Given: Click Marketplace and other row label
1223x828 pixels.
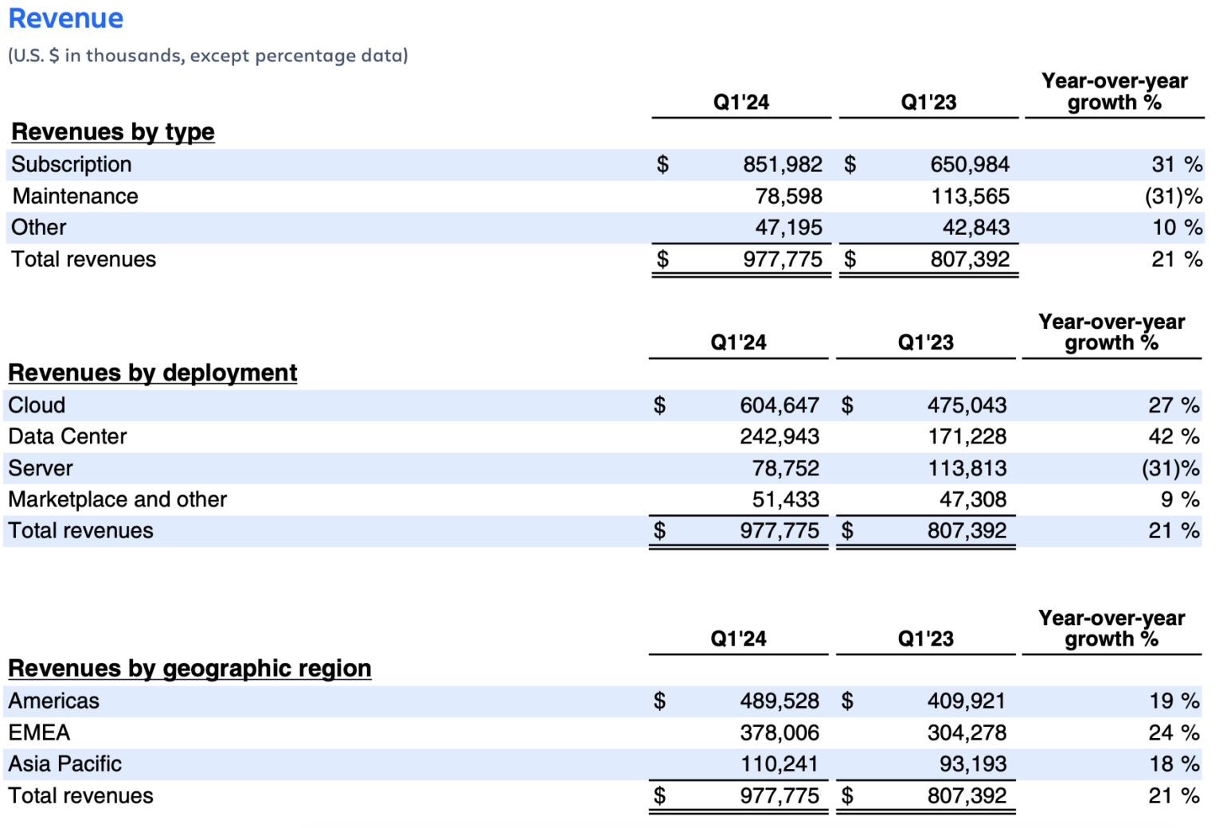Looking at the screenshot, I should [x=117, y=499].
